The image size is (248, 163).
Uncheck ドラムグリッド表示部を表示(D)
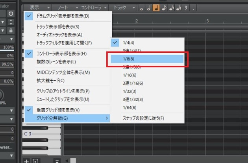tap(63, 16)
